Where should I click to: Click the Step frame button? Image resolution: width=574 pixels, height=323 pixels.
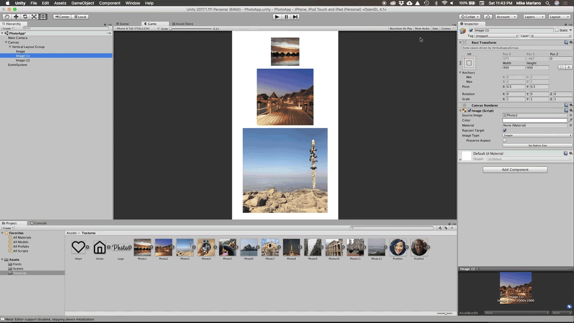pos(295,17)
